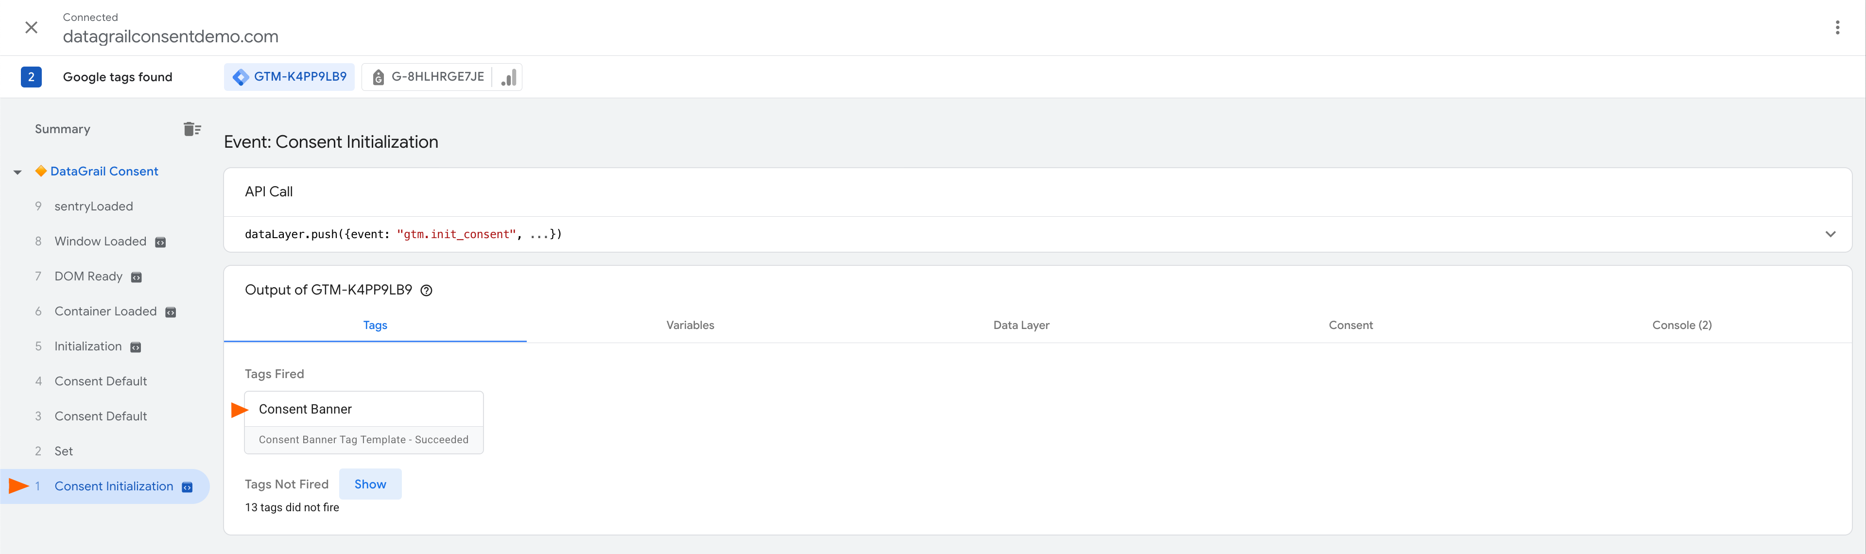The width and height of the screenshot is (1866, 554).
Task: Select the Set event
Action: coord(64,451)
